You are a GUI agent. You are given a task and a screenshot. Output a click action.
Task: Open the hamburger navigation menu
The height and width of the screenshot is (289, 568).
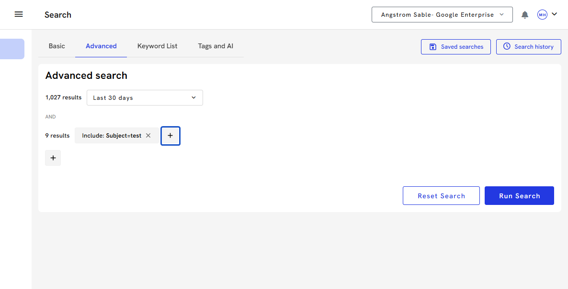click(19, 14)
